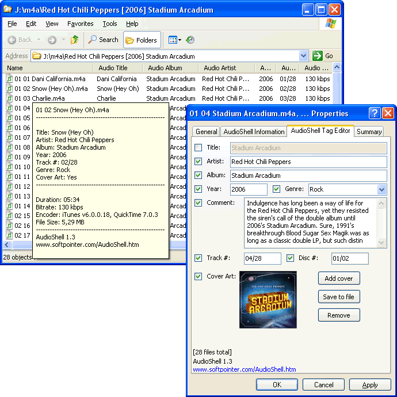Open the Address bar dropdown arrow
Screen dimensions: 397x397
pyautogui.click(x=304, y=56)
